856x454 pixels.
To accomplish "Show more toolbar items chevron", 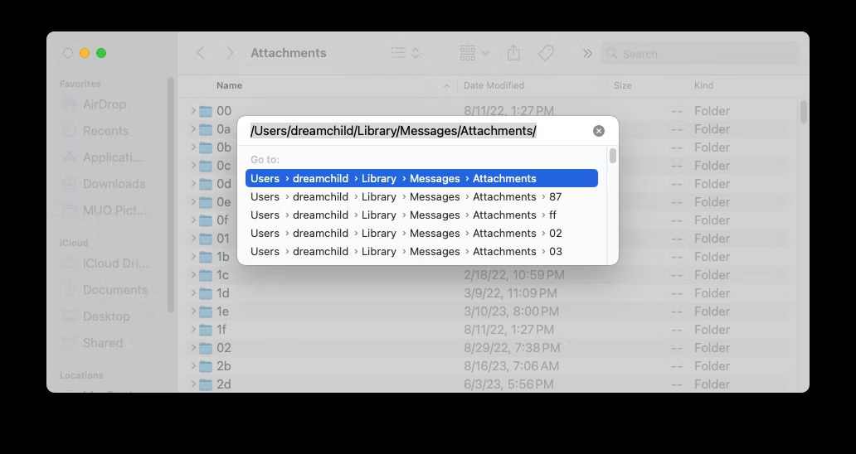I will click(587, 53).
